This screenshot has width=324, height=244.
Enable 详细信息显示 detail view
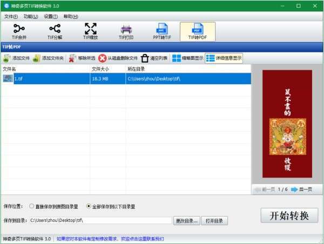click(x=224, y=58)
